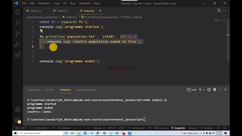Split the editor to the right
This screenshot has width=242, height=136.
point(219,11)
